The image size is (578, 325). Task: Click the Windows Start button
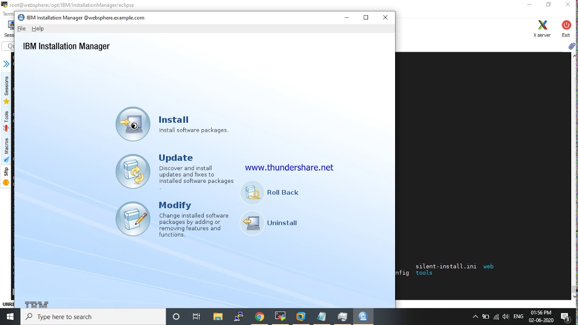point(10,316)
